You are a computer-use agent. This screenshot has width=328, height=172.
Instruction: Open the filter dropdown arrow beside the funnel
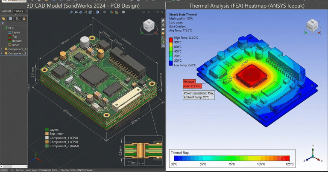click(4, 24)
